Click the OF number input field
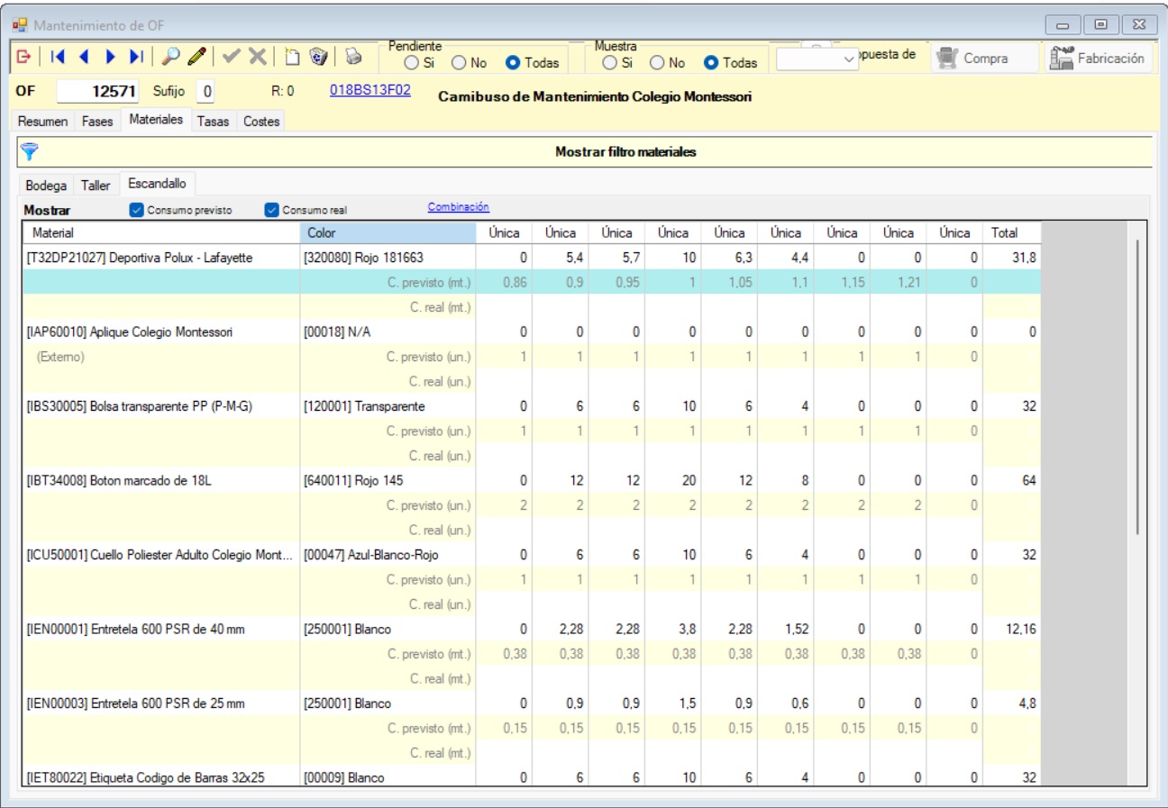Image resolution: width=1168 pixels, height=808 pixels. (x=98, y=92)
